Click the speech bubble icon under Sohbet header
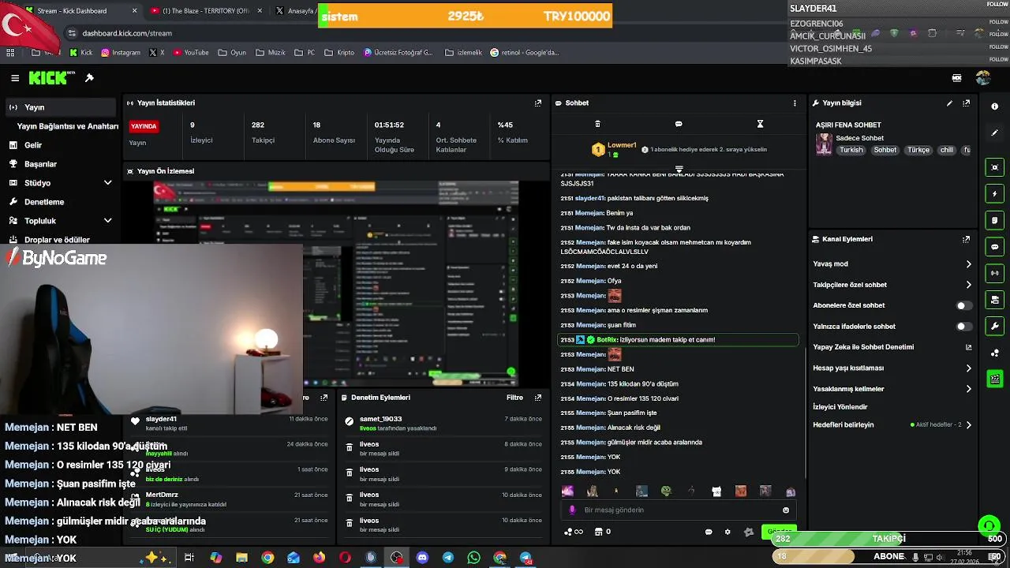 [x=679, y=124]
